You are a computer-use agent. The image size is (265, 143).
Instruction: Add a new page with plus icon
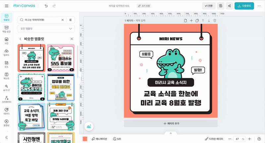point(191,21)
